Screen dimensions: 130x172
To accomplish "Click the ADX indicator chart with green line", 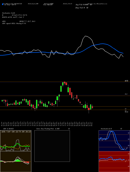I will [16, 141].
